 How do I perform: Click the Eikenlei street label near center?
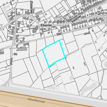(46, 25)
